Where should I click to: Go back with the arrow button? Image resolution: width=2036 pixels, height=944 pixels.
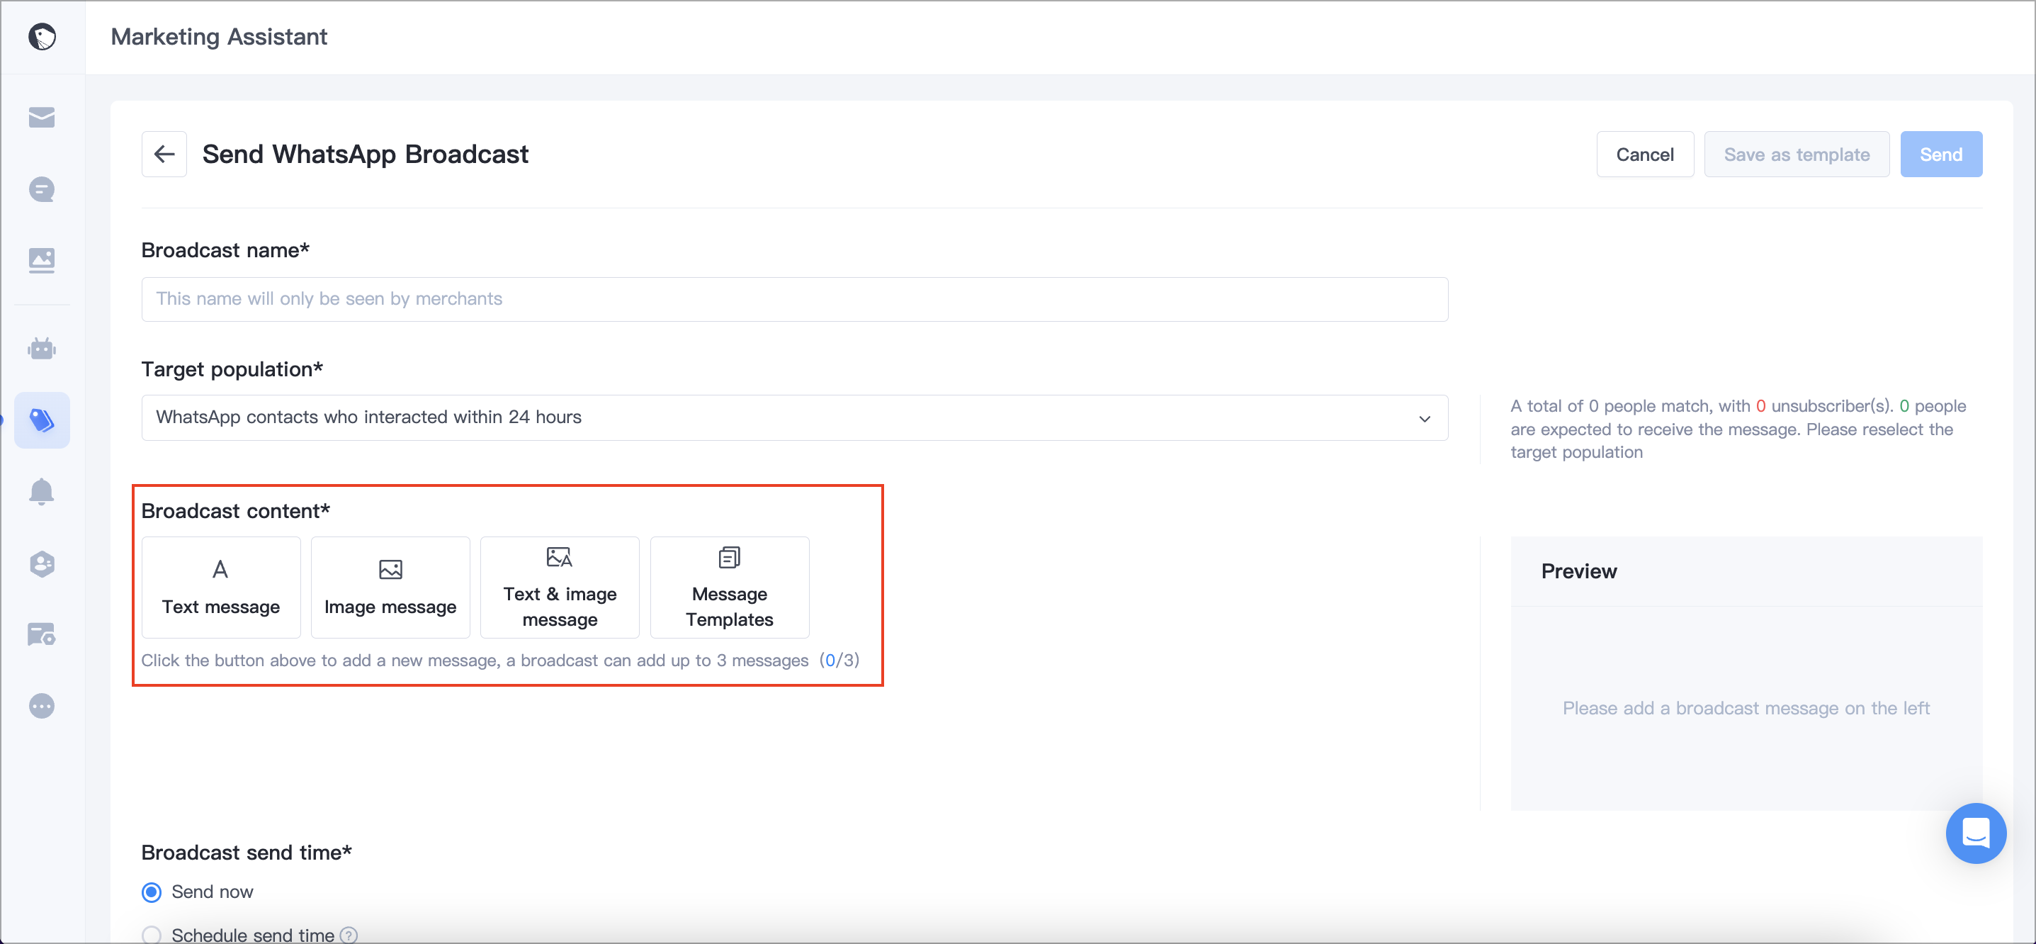pyautogui.click(x=164, y=154)
